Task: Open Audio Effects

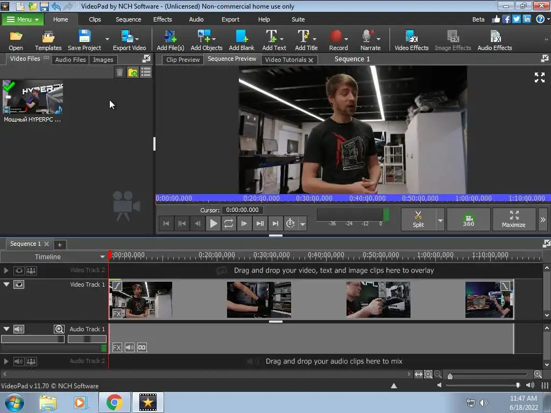Action: 495,40
